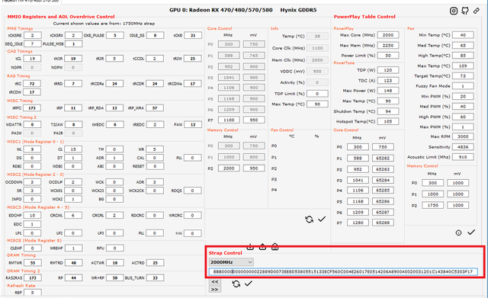Select the tCL timing field
This screenshot has height=298, width=488.
point(32,59)
